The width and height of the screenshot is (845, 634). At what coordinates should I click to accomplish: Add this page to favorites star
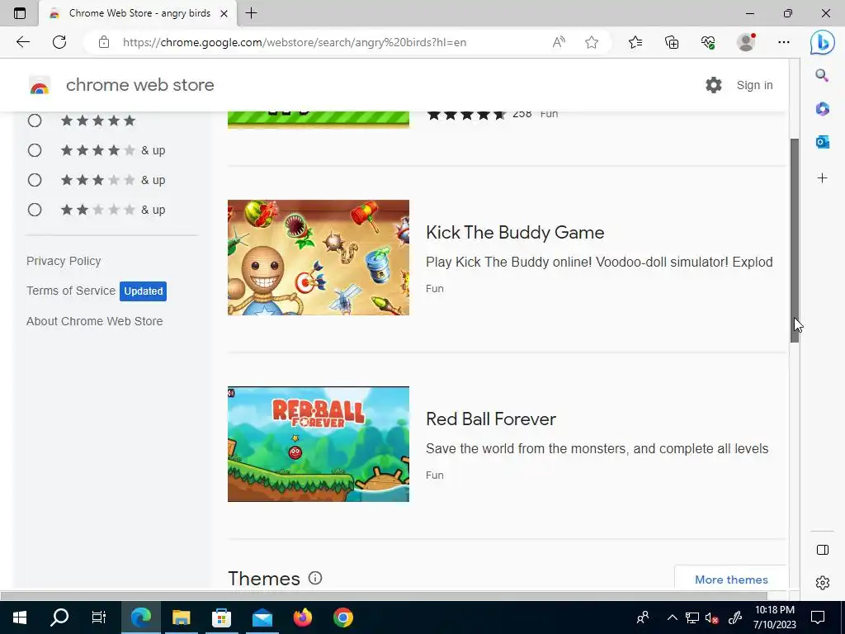click(592, 42)
